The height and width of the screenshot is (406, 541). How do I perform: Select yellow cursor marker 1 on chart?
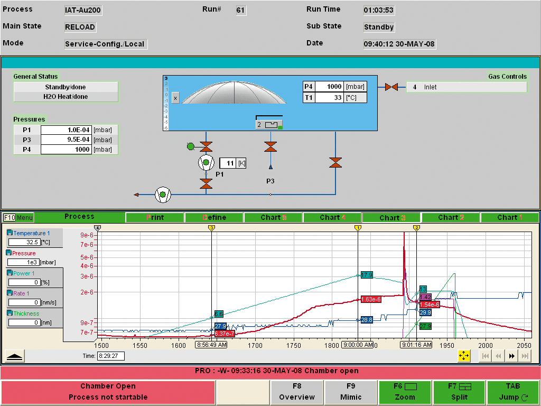pos(358,228)
